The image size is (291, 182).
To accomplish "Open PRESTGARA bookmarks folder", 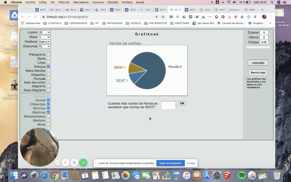I will pyautogui.click(x=180, y=23).
